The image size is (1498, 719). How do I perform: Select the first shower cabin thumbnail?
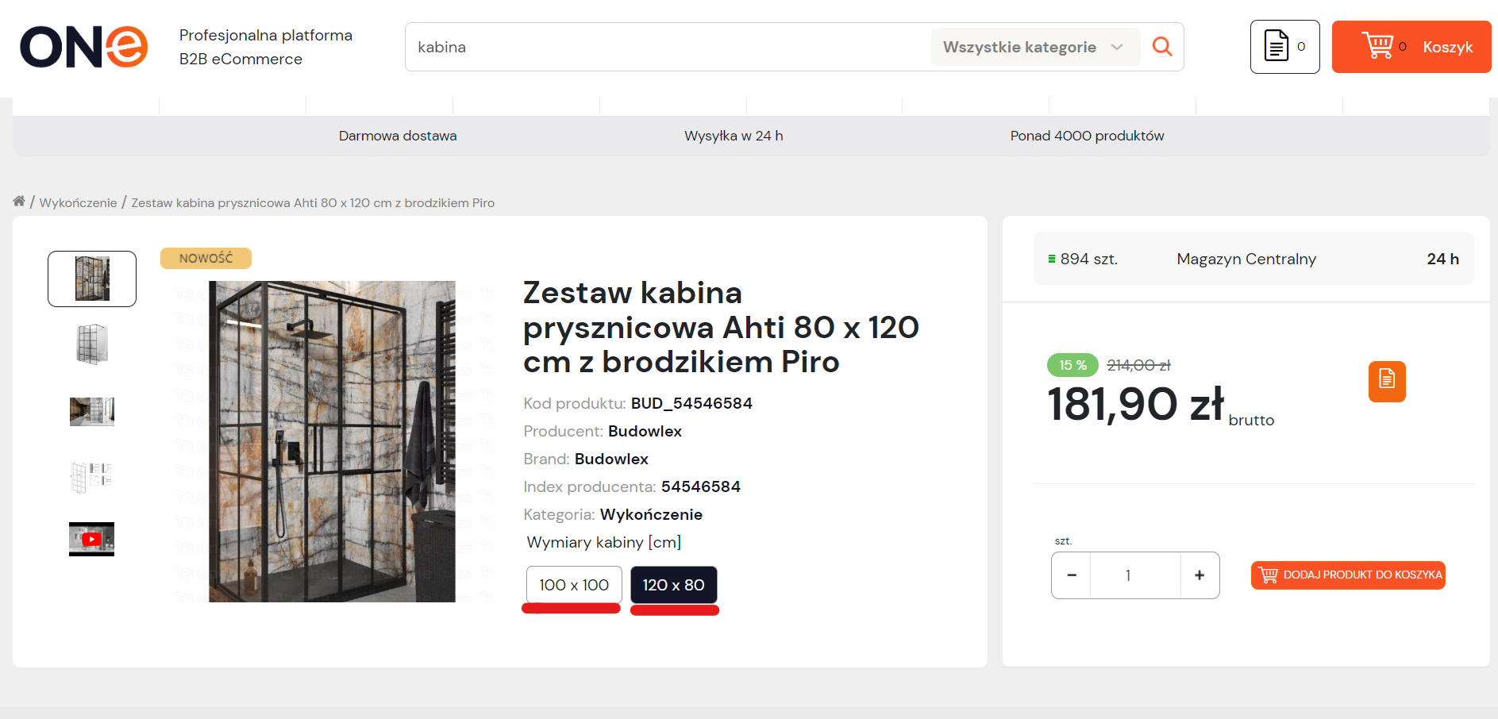[x=92, y=279]
